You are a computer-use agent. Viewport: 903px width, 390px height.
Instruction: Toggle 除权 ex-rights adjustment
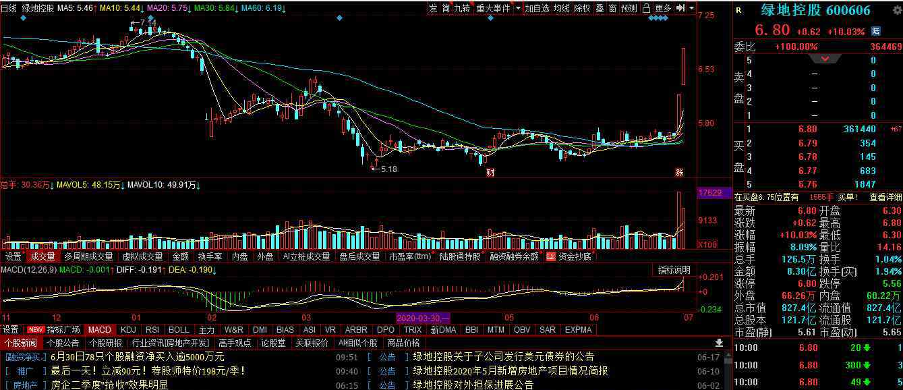582,8
